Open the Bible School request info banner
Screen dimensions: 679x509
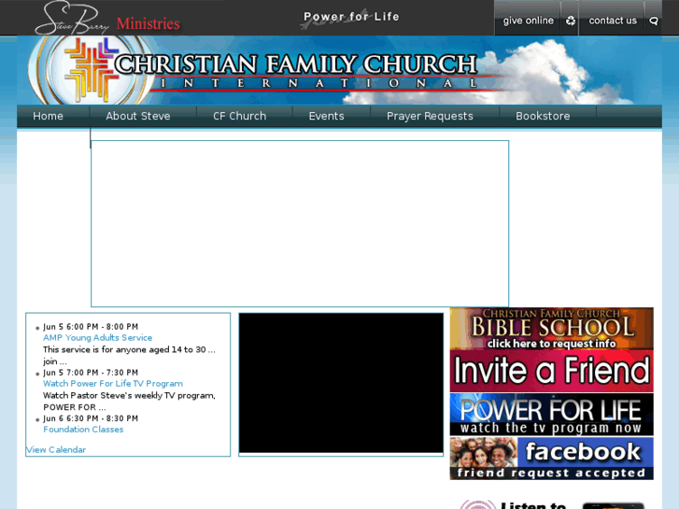(x=551, y=329)
